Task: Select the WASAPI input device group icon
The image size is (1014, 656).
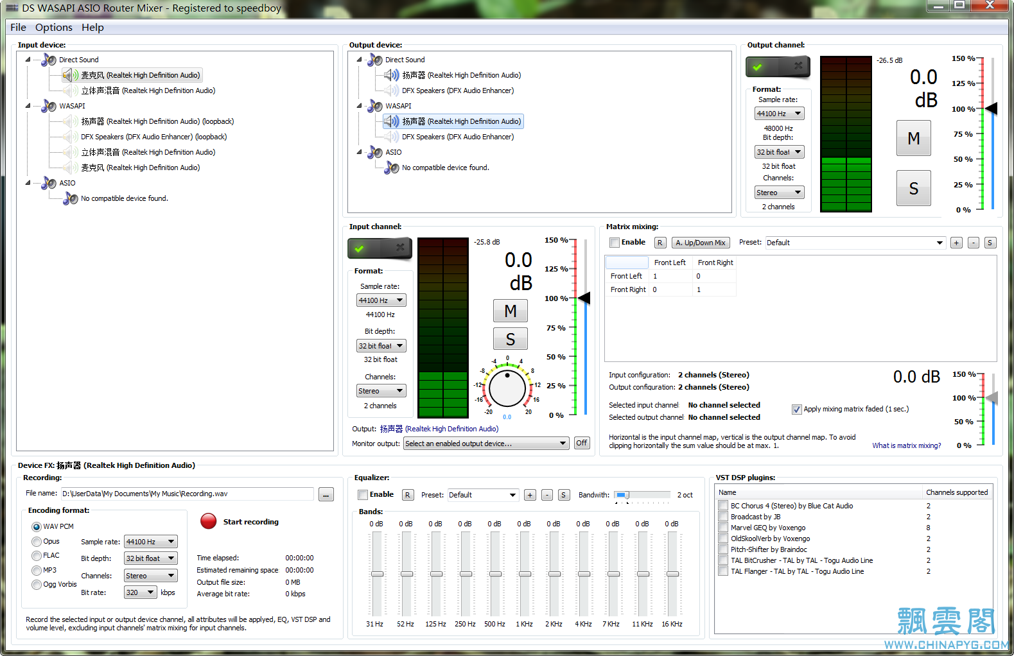Action: tap(49, 106)
